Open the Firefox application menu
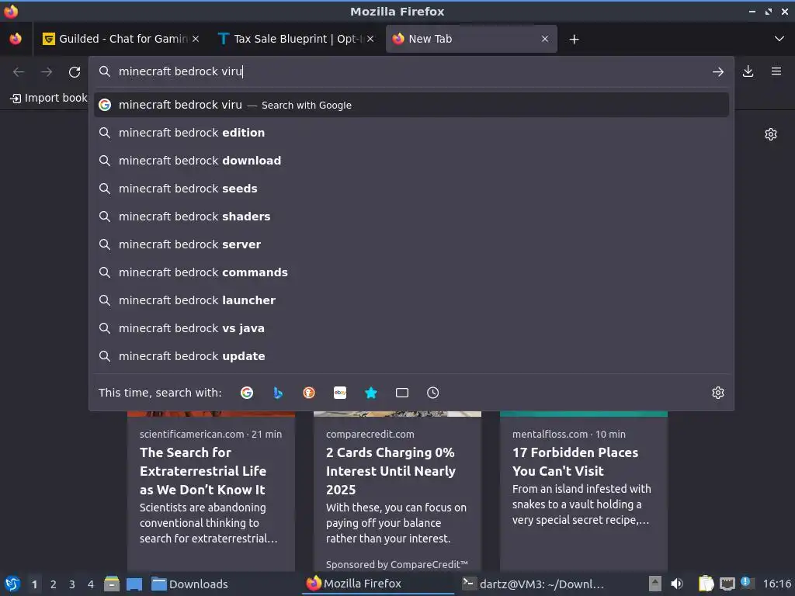 pyautogui.click(x=776, y=71)
